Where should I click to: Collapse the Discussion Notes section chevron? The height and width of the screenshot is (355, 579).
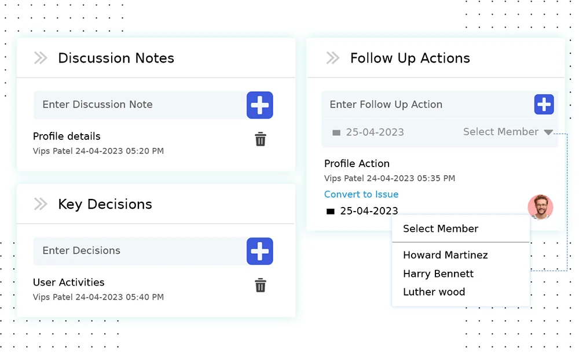(41, 58)
